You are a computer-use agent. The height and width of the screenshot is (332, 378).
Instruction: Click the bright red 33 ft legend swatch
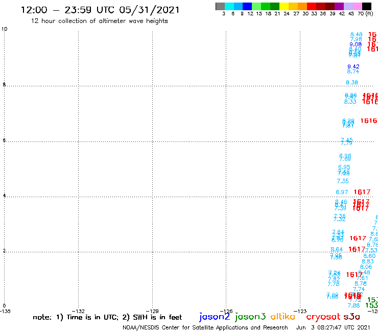click(312, 6)
